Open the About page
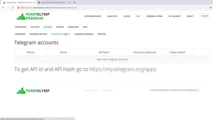Screen dimensions: 213x120 (x=190, y=16)
